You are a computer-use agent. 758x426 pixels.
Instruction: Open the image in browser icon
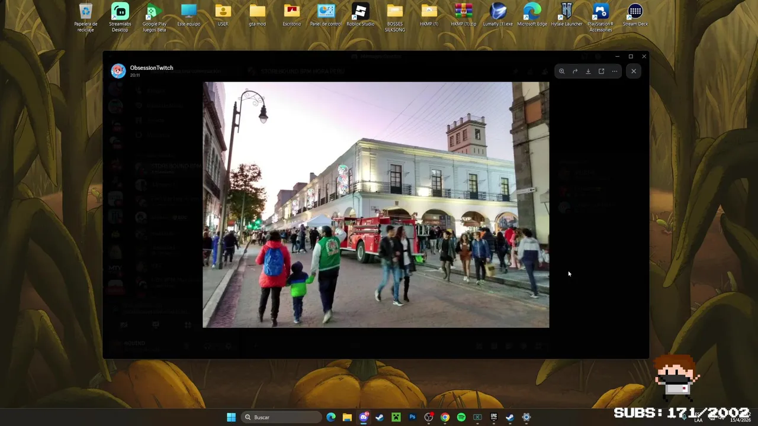601,72
